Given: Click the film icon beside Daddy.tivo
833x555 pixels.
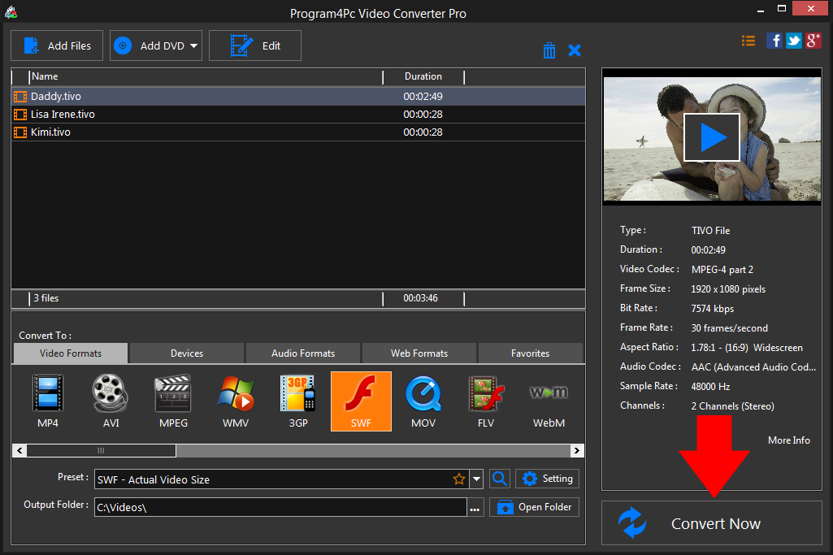Looking at the screenshot, I should click(20, 96).
